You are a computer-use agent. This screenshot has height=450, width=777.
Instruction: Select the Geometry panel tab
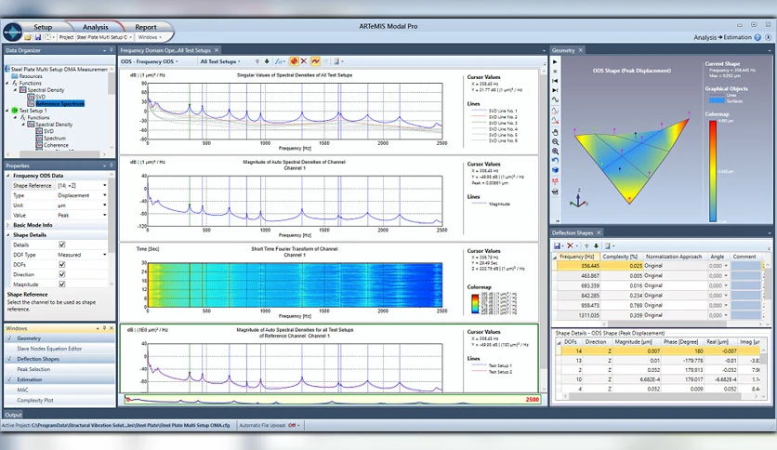point(563,50)
